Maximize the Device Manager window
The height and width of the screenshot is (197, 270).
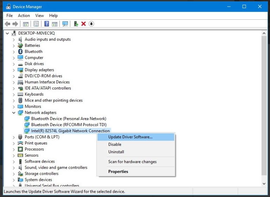click(x=244, y=7)
